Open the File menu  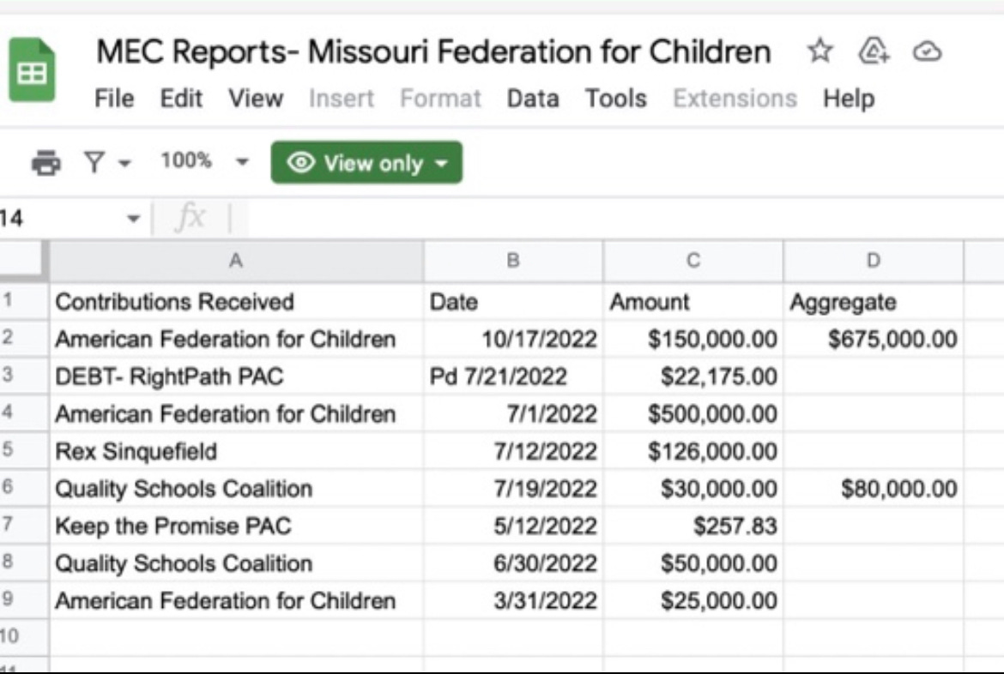114,99
